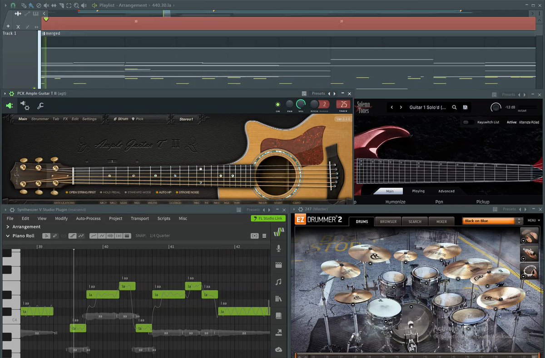Collapse the Piano Roll section in Synthesizer V
The height and width of the screenshot is (358, 545).
click(7, 236)
